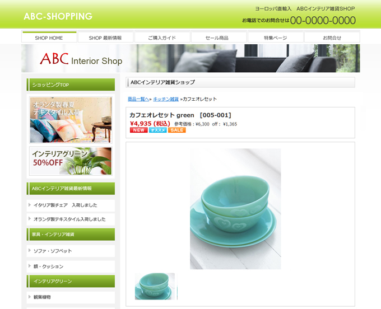Click the ABC-SHOPPING site logo
This screenshot has height=309, width=381.
[x=58, y=16]
